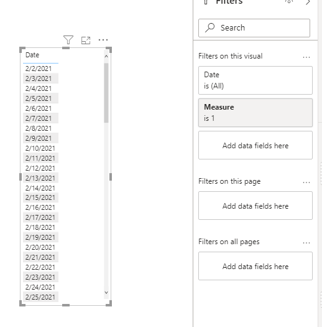322x327 pixels.
Task: Click the visual's top-center resize handle
Action: point(66,48)
